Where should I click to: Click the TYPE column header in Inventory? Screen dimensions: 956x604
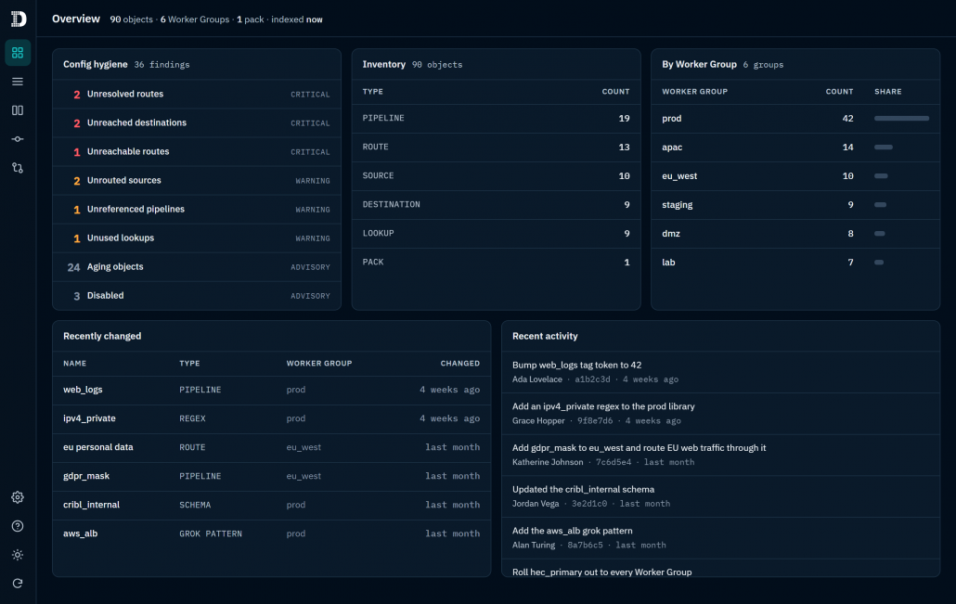coord(372,92)
